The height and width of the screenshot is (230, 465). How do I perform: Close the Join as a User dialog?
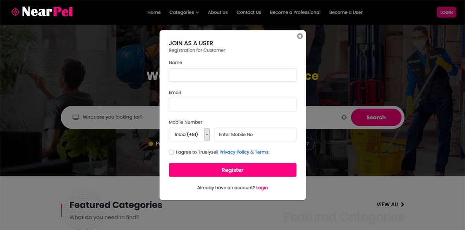click(x=300, y=36)
